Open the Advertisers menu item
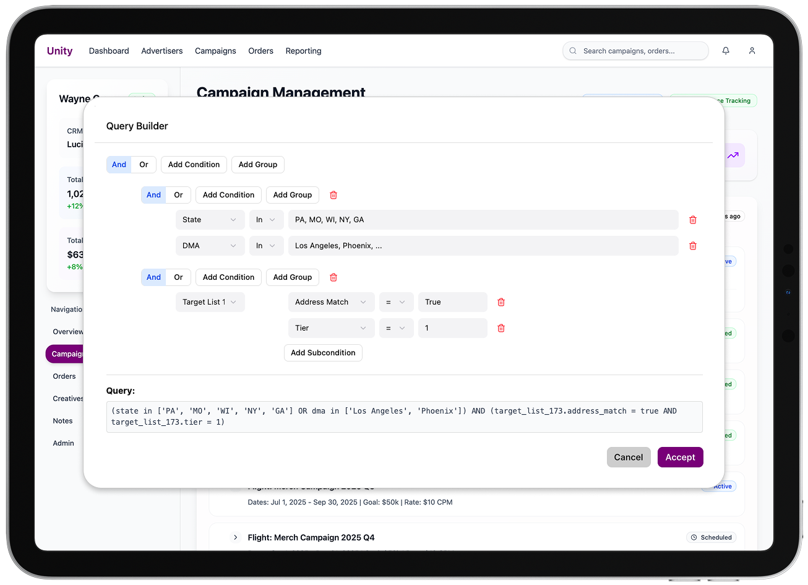Screen dimensions: 808x585 tap(161, 51)
